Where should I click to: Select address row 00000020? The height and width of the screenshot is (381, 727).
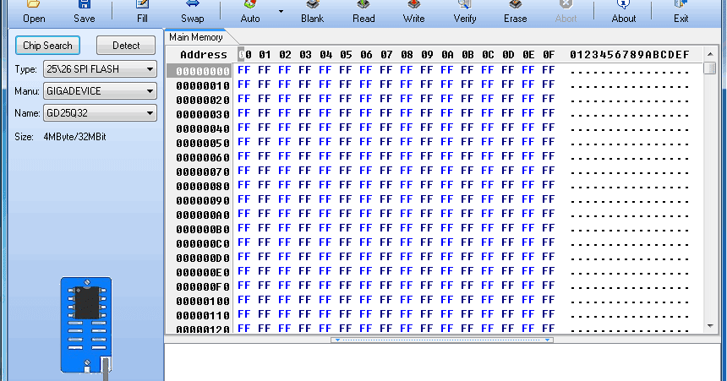point(203,101)
